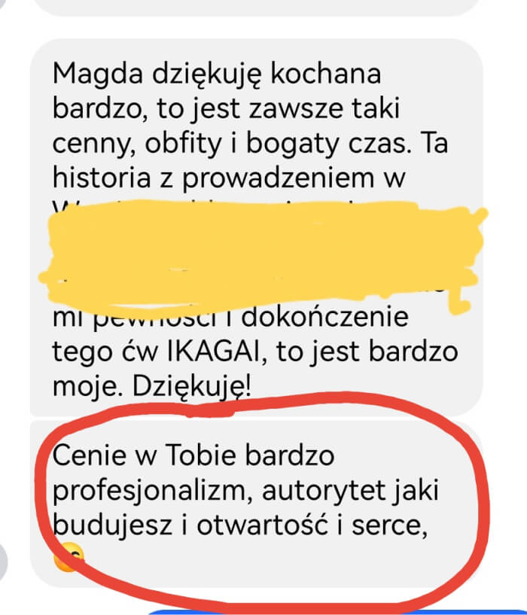The width and height of the screenshot is (527, 615).
Task: Click the partially visible bubble at the top
Action: click(x=257, y=7)
